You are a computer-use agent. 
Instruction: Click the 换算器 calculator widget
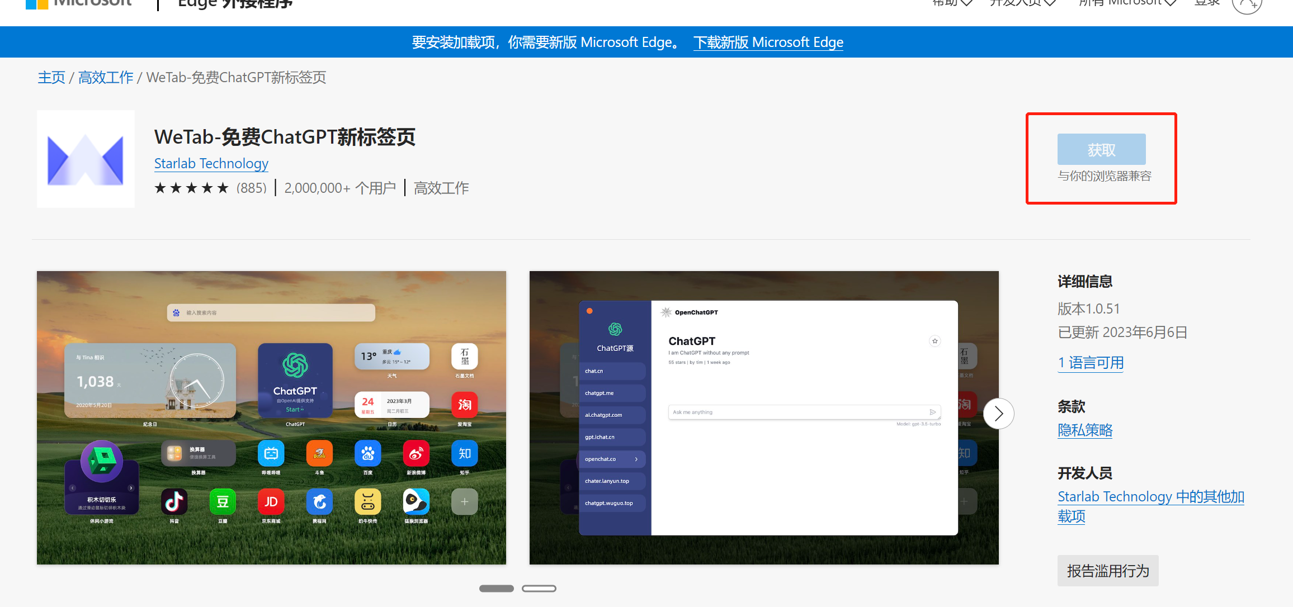[x=199, y=453]
